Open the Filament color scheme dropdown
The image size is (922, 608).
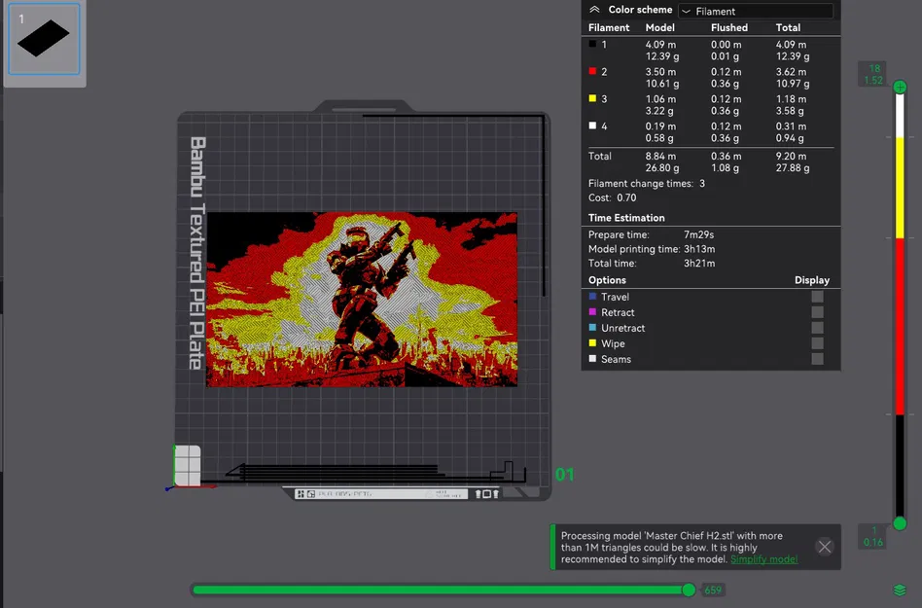[x=759, y=11]
